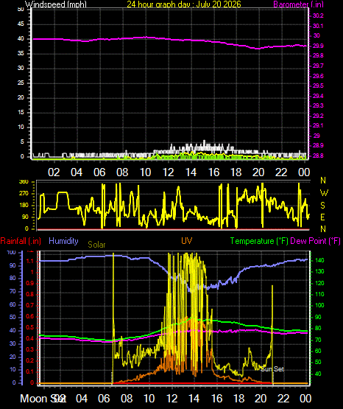Click windspeed scale value 15

pyautogui.click(x=21, y=113)
